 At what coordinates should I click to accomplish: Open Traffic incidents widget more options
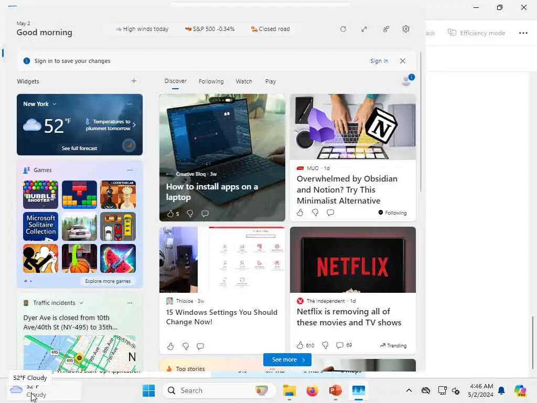(x=130, y=303)
